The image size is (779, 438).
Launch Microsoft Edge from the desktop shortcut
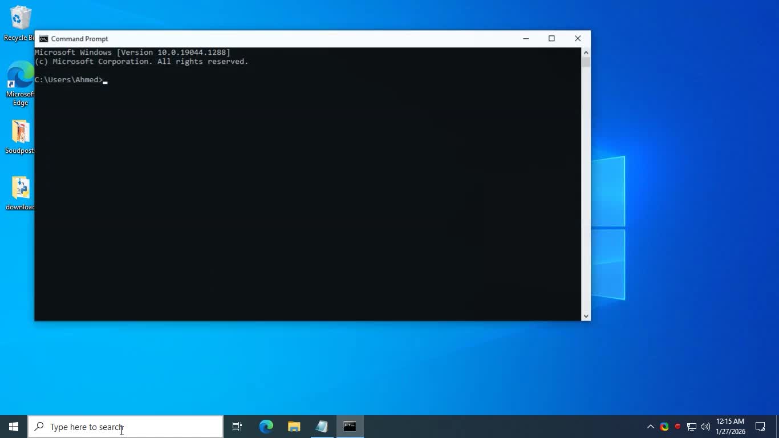[21, 84]
